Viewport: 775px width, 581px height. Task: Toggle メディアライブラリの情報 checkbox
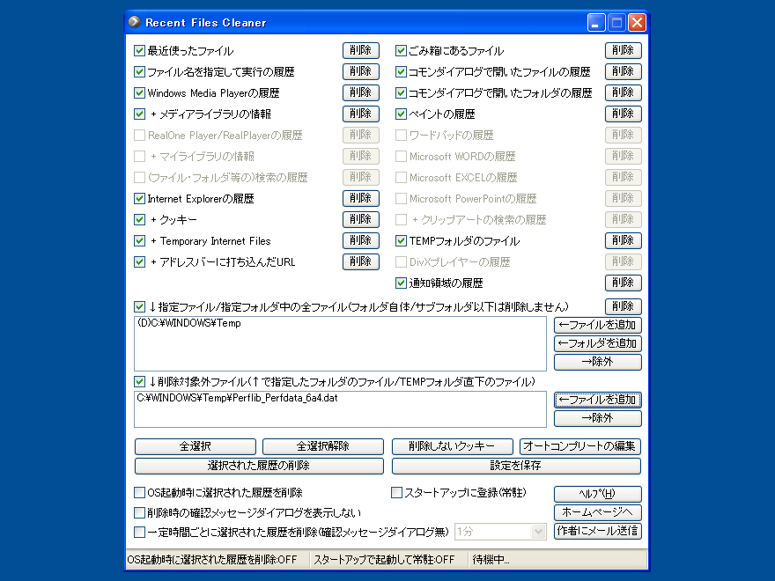[139, 114]
